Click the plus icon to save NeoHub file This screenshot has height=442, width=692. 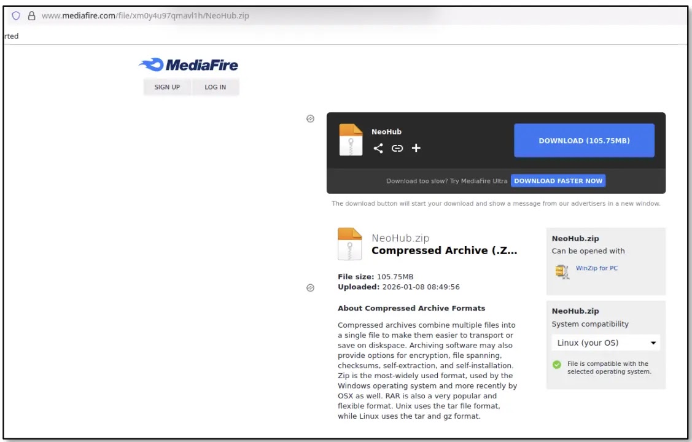pyautogui.click(x=416, y=148)
